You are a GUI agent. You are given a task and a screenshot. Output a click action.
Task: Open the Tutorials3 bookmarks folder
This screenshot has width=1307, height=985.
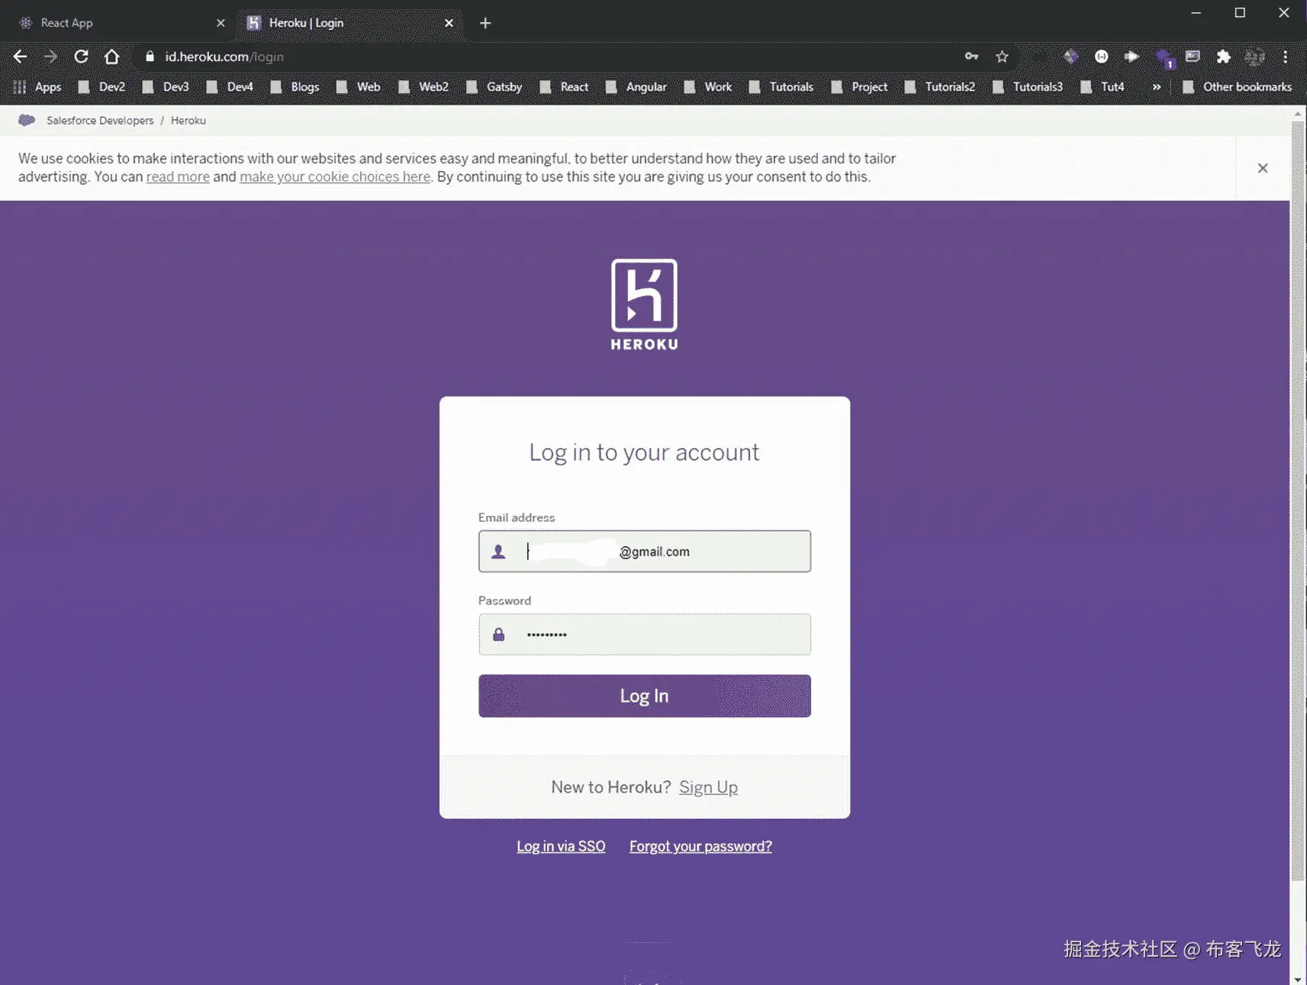1028,87
